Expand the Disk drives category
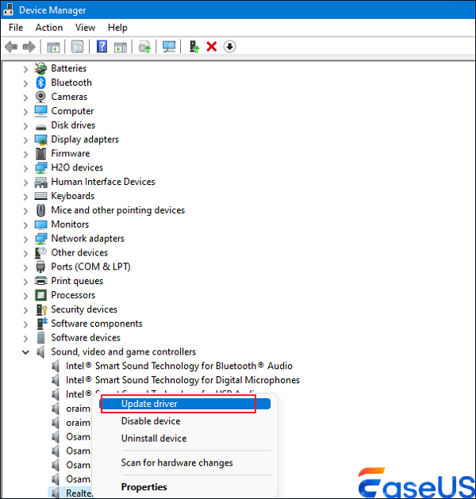The height and width of the screenshot is (499, 476). (25, 126)
